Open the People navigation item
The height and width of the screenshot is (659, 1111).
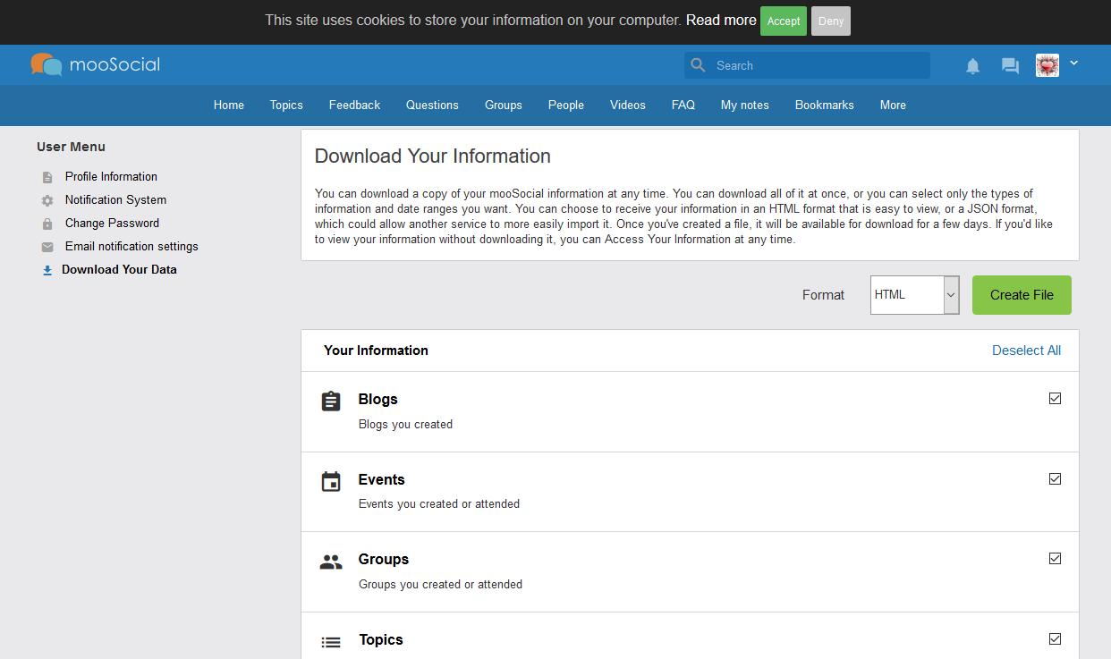pos(566,106)
